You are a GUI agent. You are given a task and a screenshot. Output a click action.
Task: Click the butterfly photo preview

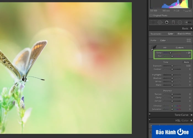pyautogui.click(x=66, y=68)
